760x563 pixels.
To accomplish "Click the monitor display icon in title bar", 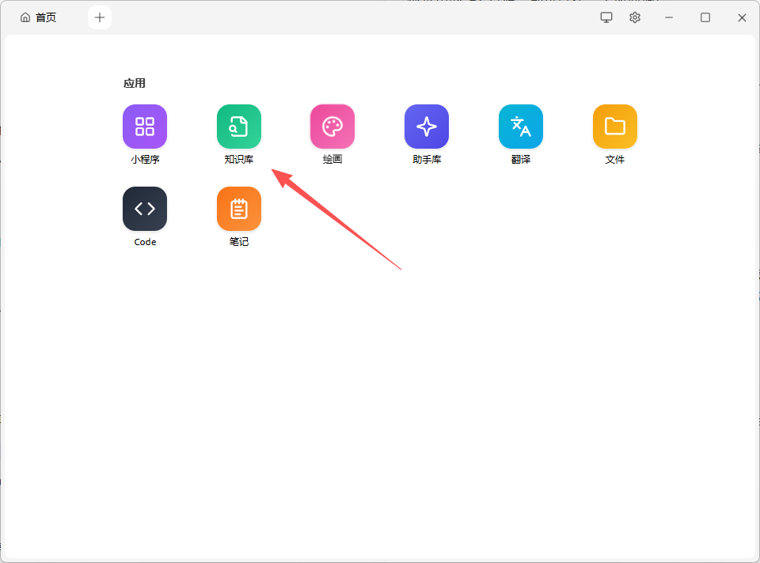I will pos(606,17).
